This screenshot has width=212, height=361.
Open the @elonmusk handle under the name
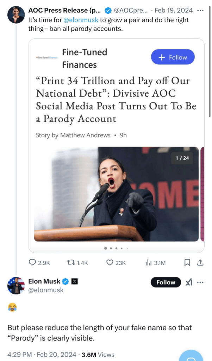click(x=46, y=290)
